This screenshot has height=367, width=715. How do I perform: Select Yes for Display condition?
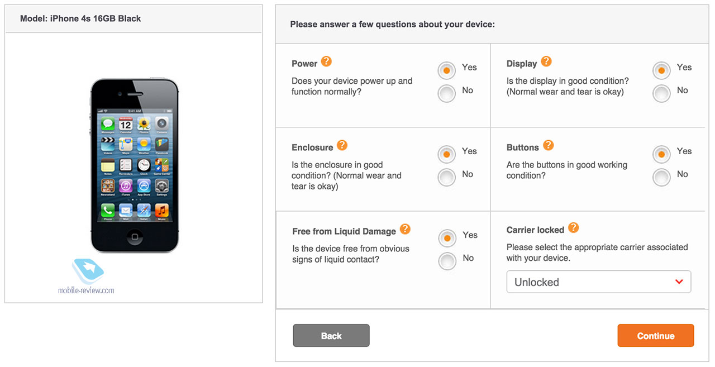click(662, 70)
